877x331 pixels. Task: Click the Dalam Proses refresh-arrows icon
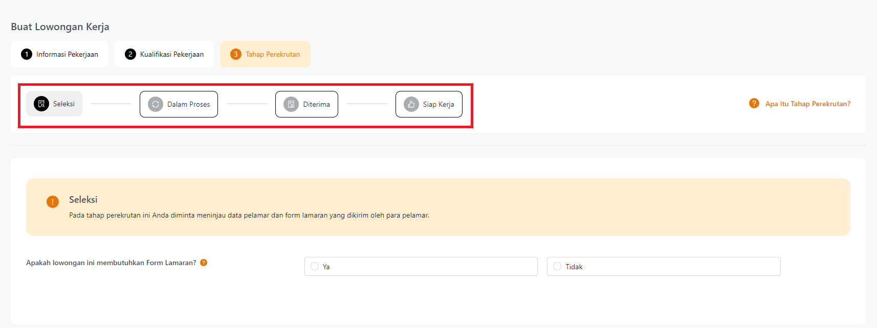point(156,104)
